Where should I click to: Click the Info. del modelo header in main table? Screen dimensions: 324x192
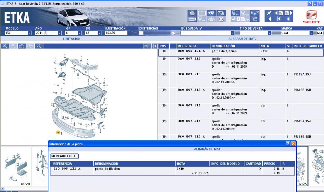[x=308, y=46]
